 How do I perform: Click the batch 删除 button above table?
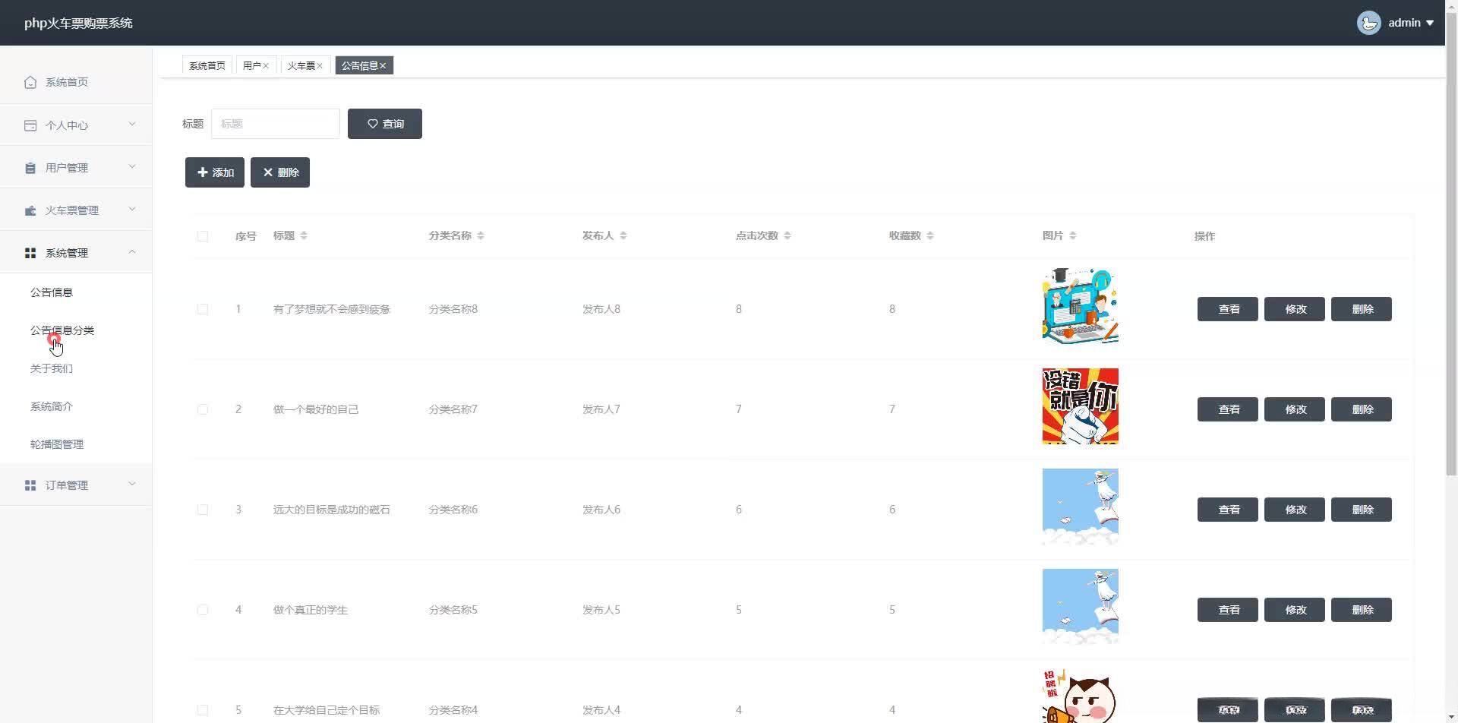pos(280,172)
